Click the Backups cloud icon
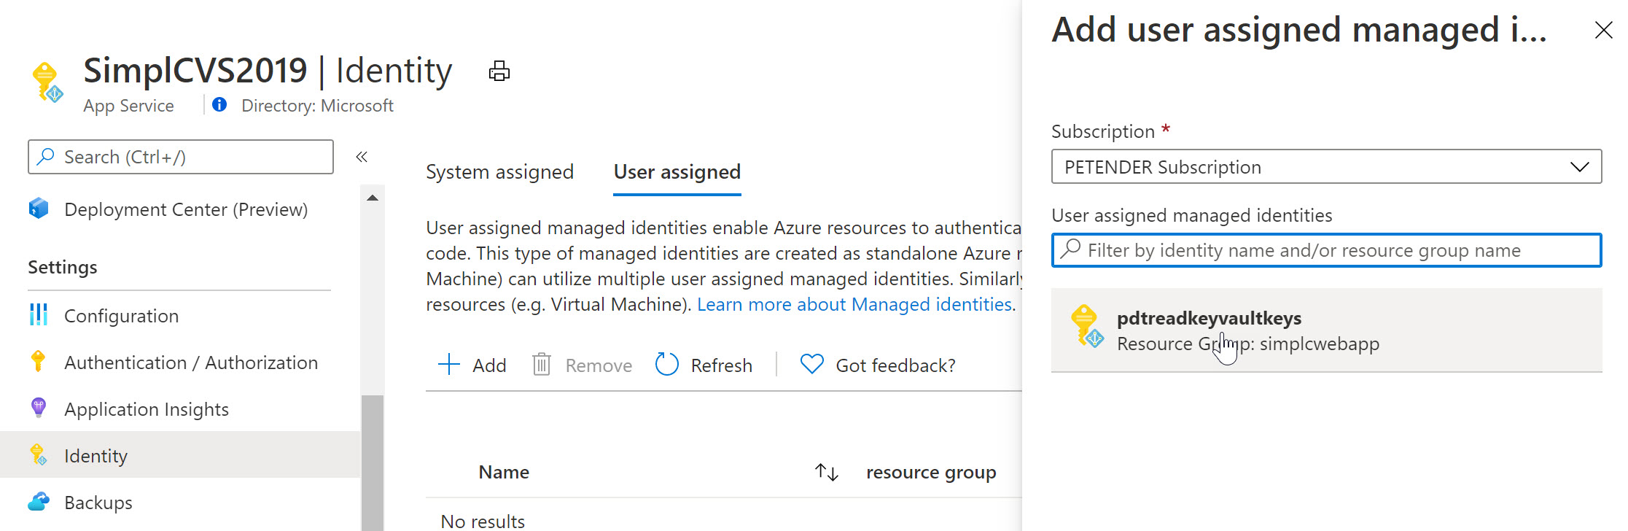 click(x=39, y=502)
